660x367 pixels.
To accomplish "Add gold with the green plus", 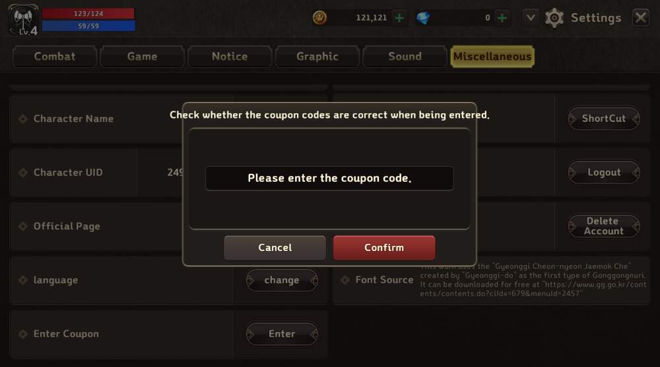I will tap(399, 18).
